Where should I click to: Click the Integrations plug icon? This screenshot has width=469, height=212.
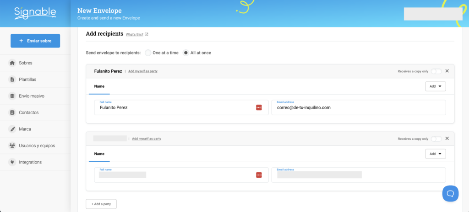[12, 162]
